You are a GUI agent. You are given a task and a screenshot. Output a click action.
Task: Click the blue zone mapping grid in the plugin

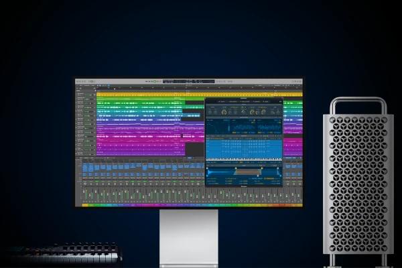[244, 149]
